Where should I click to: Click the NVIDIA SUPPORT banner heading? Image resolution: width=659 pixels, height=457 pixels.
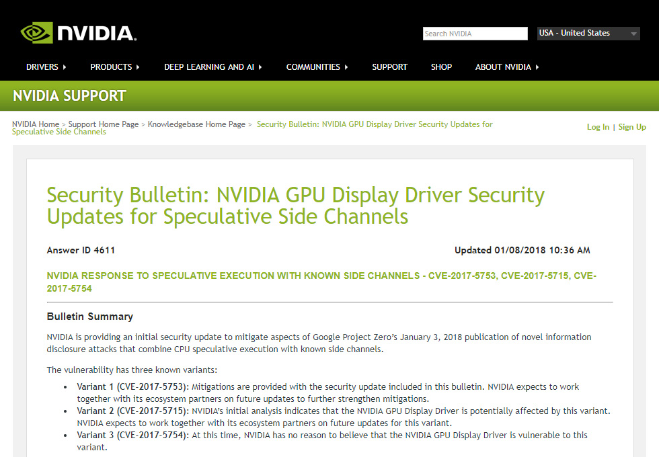coord(69,95)
